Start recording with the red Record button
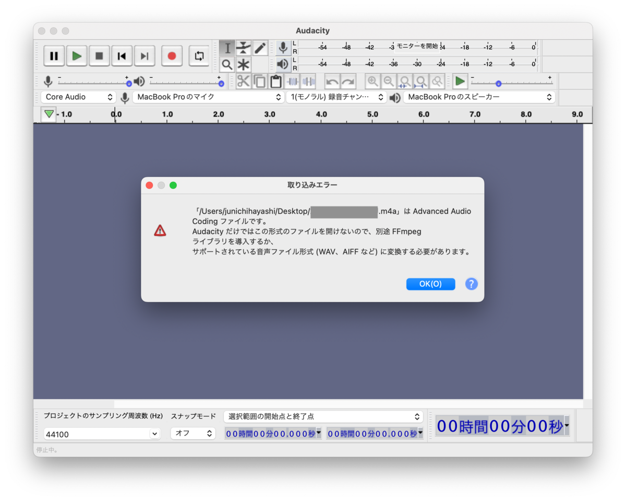 (x=172, y=56)
